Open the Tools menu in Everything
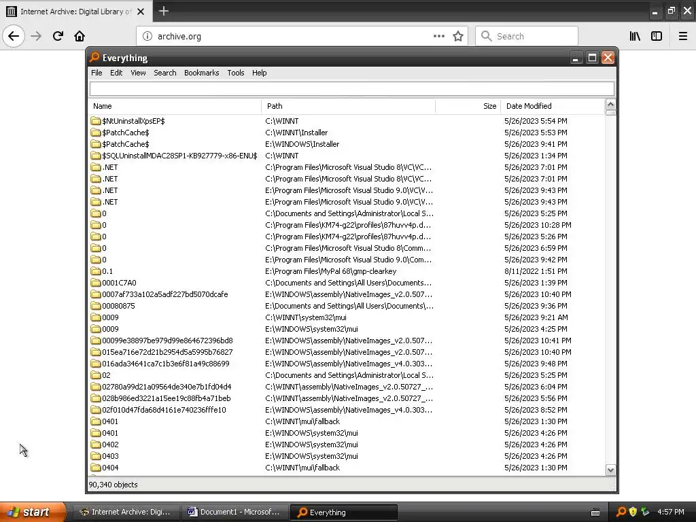Viewport: 696px width, 522px height. 236,73
